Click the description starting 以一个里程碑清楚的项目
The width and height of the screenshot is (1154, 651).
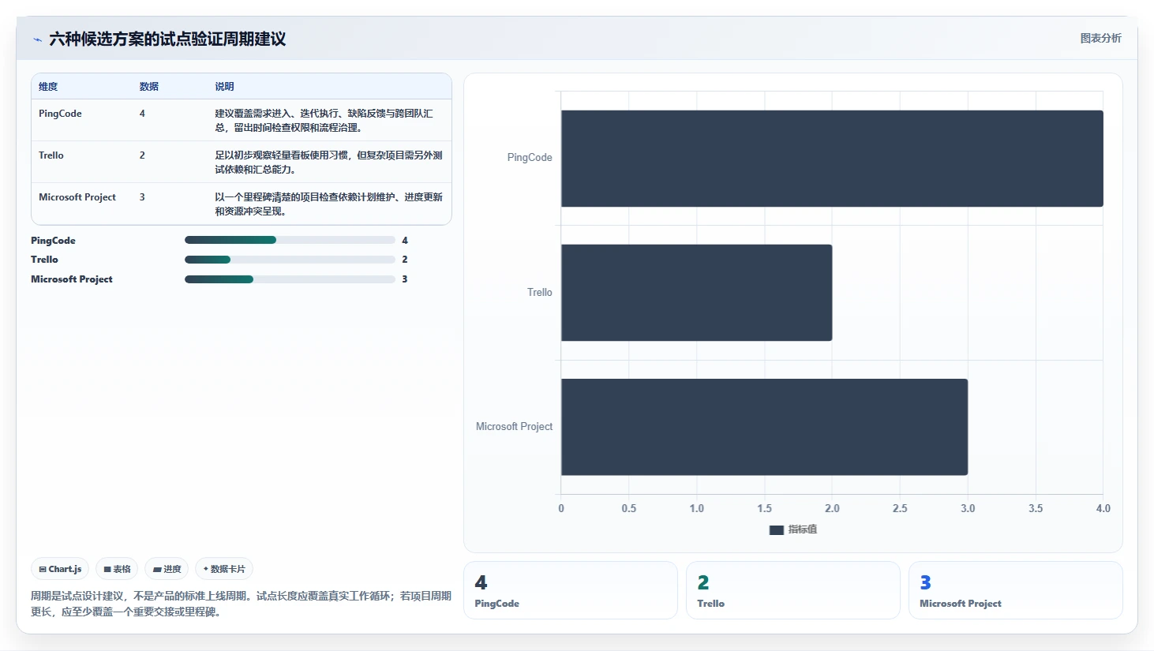328,204
